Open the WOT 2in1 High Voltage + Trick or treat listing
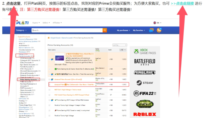This screenshot has height=118, width=203. [x=68, y=90]
